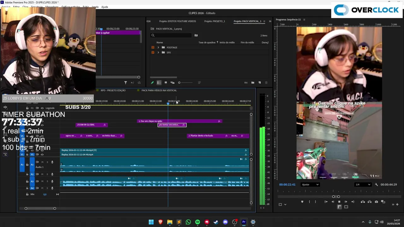The width and height of the screenshot is (404, 227).
Task: Toggle visibility eye of the Legenda track
Action: pos(42,108)
